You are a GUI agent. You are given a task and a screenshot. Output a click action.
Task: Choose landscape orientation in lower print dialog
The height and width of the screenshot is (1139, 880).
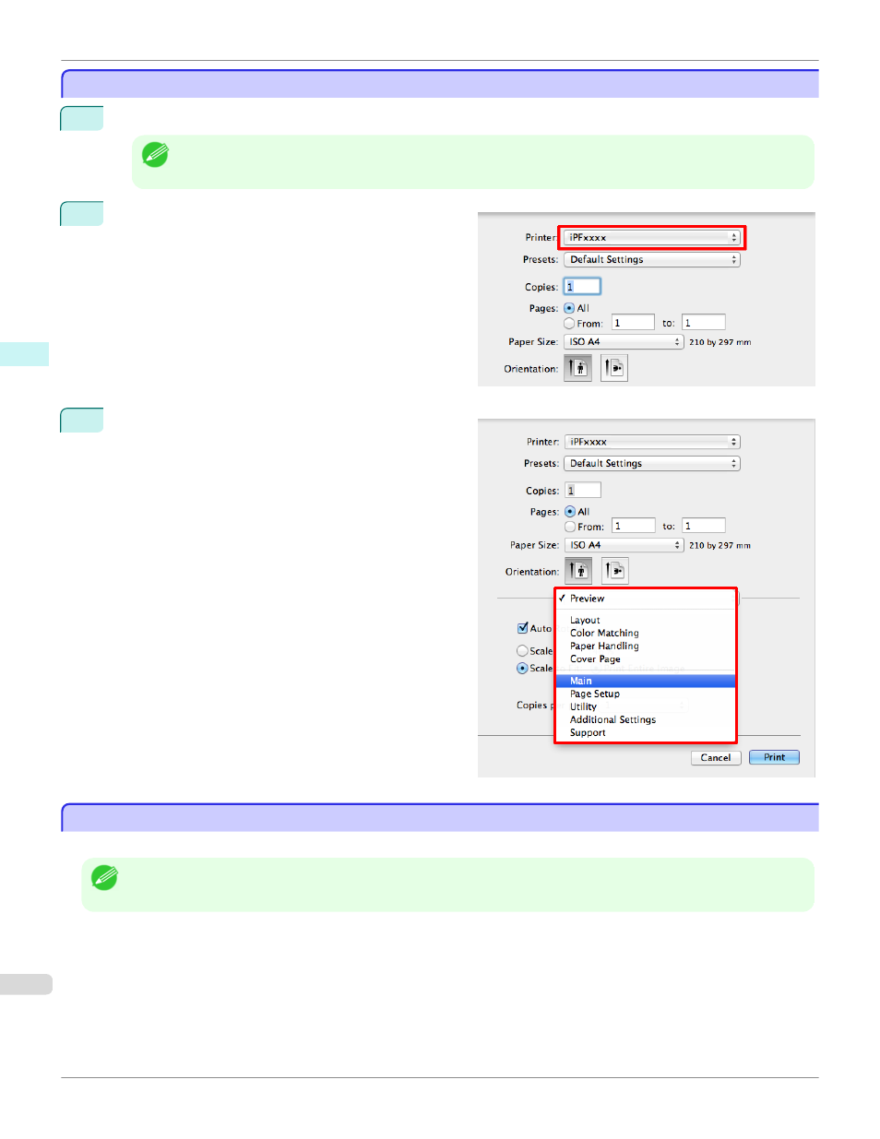(x=615, y=572)
